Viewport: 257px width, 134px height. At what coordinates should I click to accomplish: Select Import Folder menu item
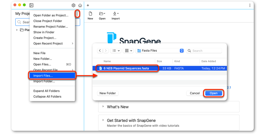(52, 81)
